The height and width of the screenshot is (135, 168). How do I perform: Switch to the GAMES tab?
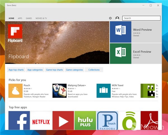(29, 18)
